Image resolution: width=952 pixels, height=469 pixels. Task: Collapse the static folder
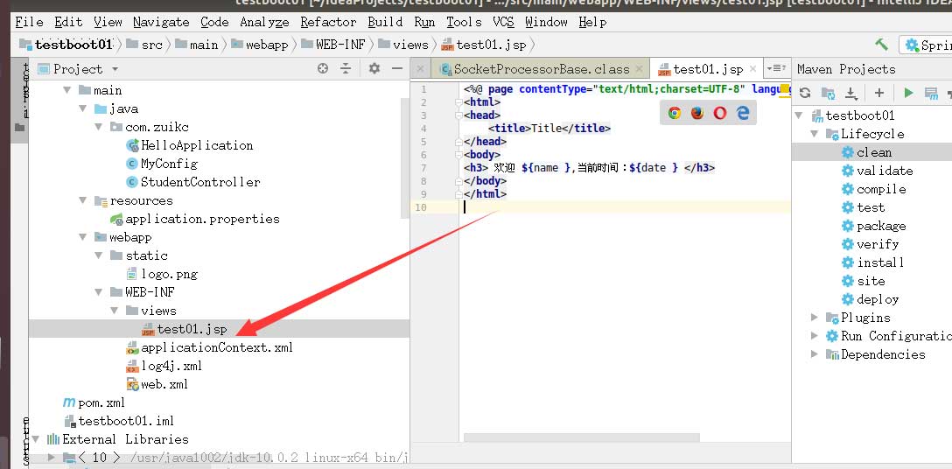coord(98,255)
